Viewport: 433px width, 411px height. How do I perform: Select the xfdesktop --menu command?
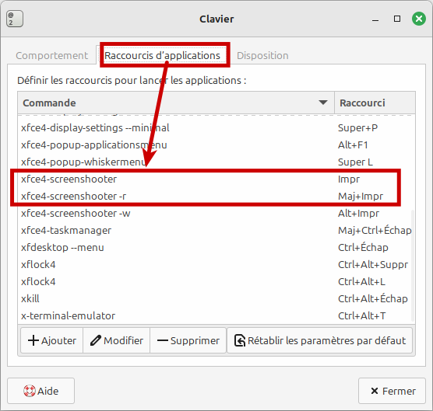[x=62, y=247]
